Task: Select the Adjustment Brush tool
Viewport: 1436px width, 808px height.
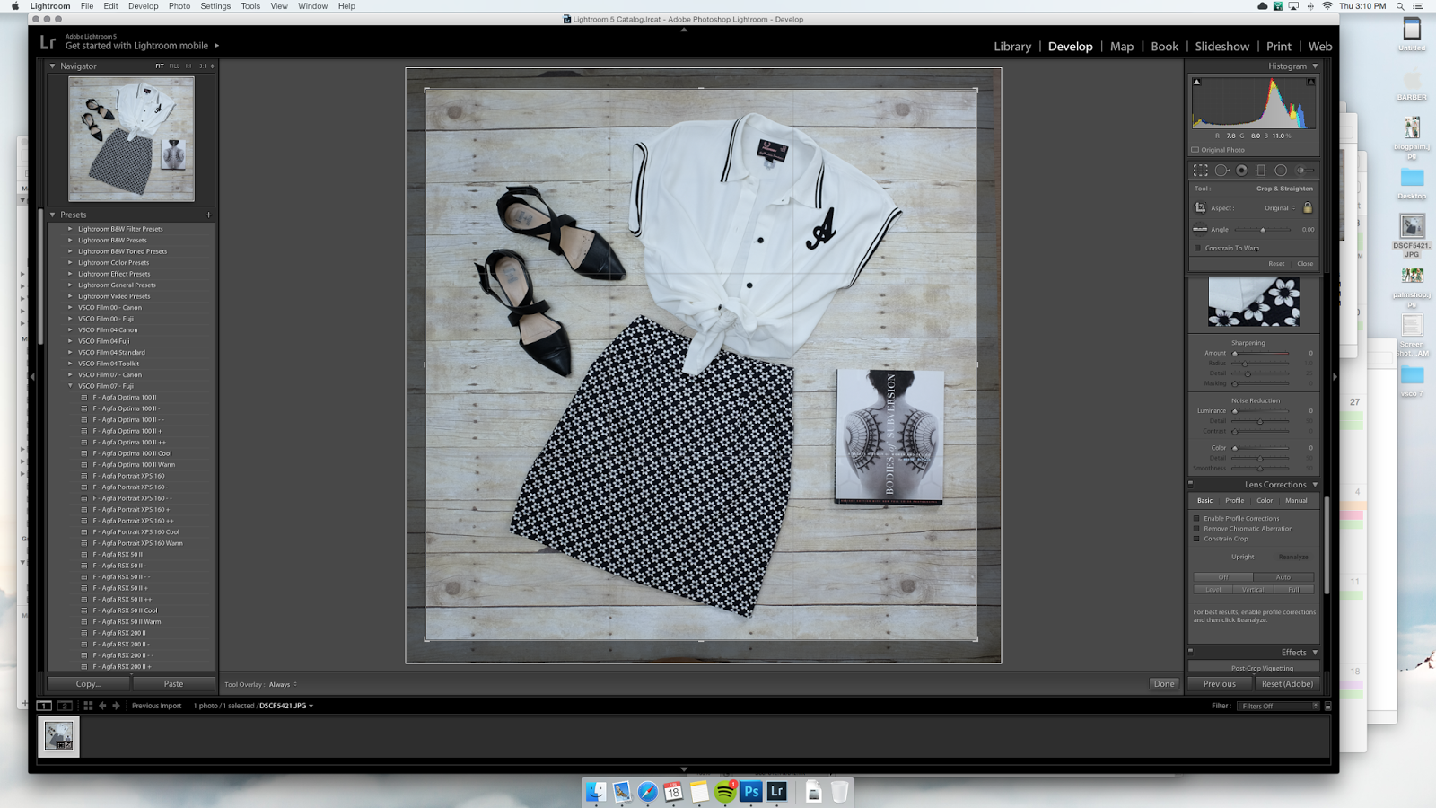Action: click(x=1305, y=170)
